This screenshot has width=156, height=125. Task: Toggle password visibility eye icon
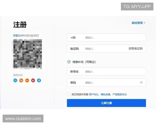coord(141,83)
